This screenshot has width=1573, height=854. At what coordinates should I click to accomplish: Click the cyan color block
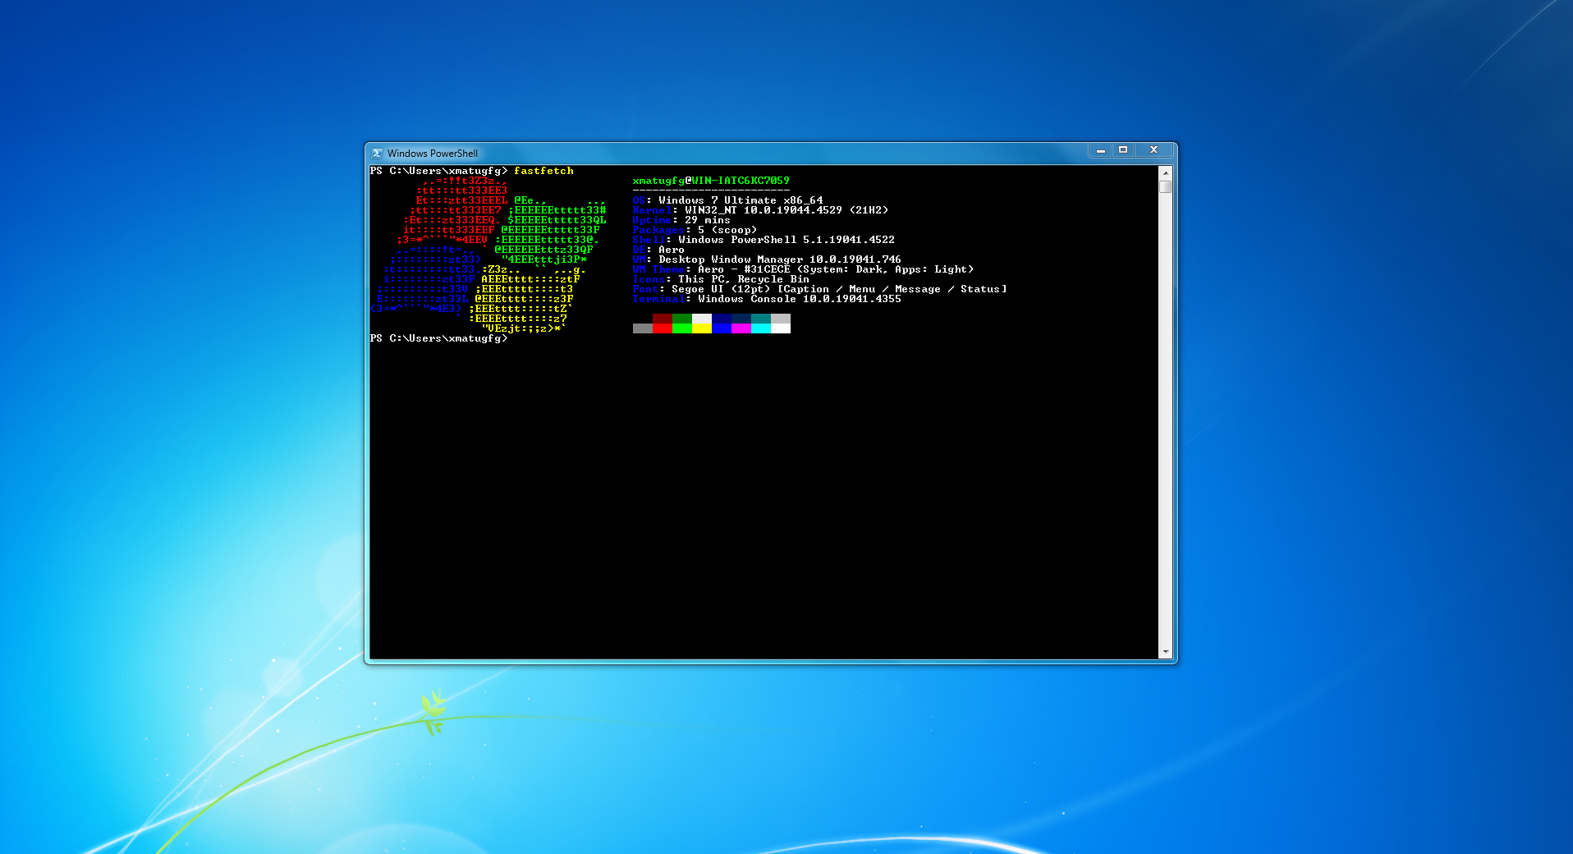point(761,328)
